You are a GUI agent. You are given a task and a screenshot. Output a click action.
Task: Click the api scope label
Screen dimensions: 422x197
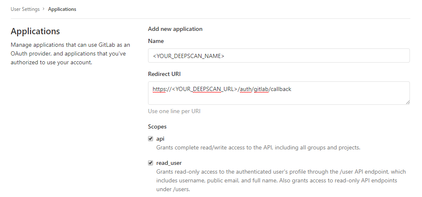point(160,139)
